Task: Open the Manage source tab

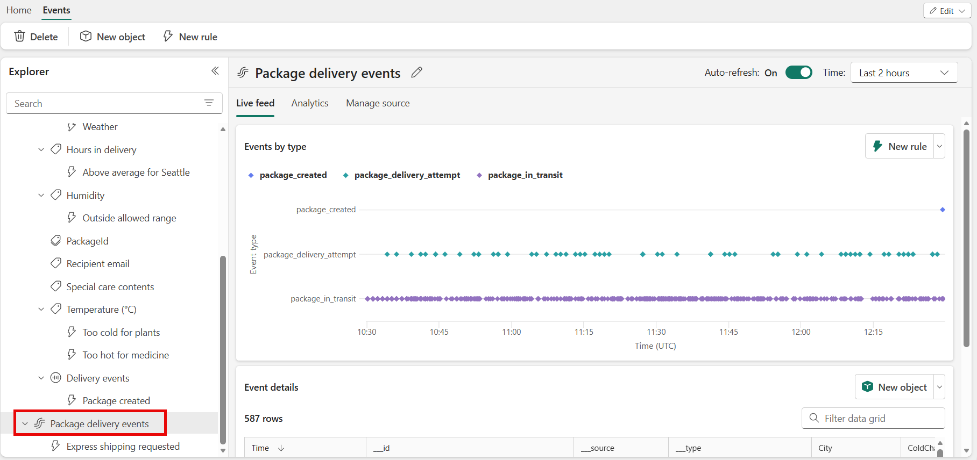Action: pyautogui.click(x=378, y=103)
